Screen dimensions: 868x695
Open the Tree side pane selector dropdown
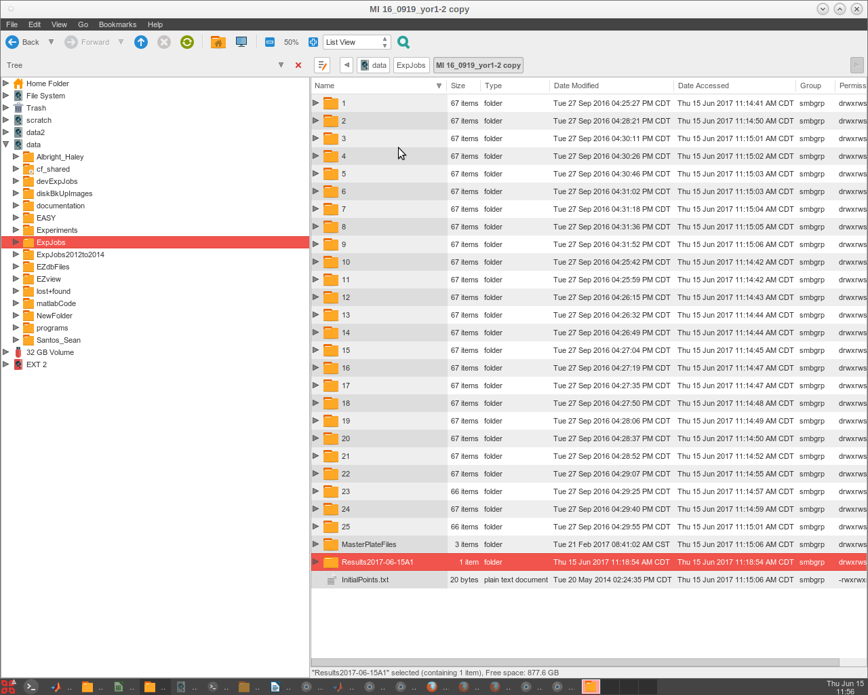point(281,65)
